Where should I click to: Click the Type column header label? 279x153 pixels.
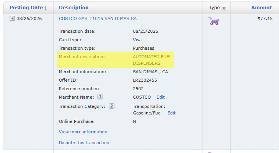click(x=214, y=8)
